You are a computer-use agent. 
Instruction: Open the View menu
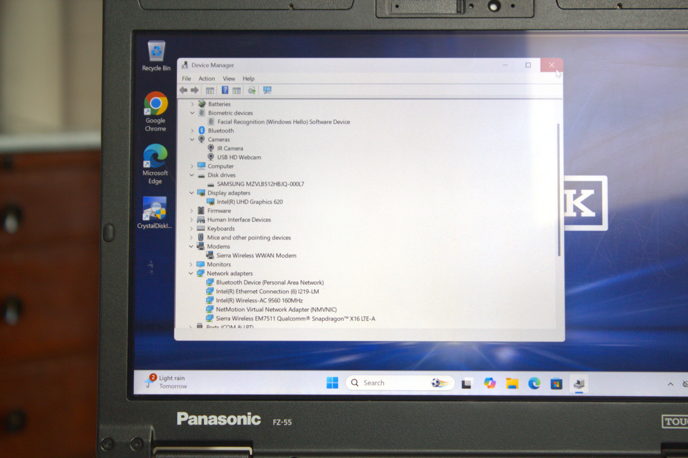[x=229, y=78]
